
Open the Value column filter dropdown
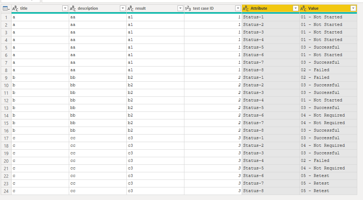point(353,9)
